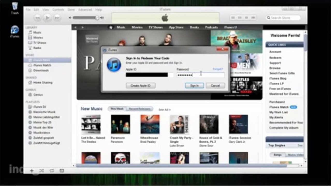The height and width of the screenshot is (186, 331).
Task: Click the Next track fast-forward button
Action: [57, 18]
